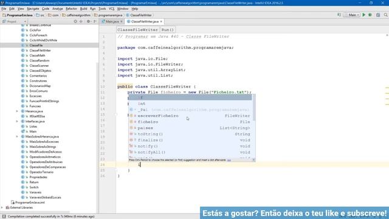Click the src folder in navigation bar

click(x=40, y=15)
